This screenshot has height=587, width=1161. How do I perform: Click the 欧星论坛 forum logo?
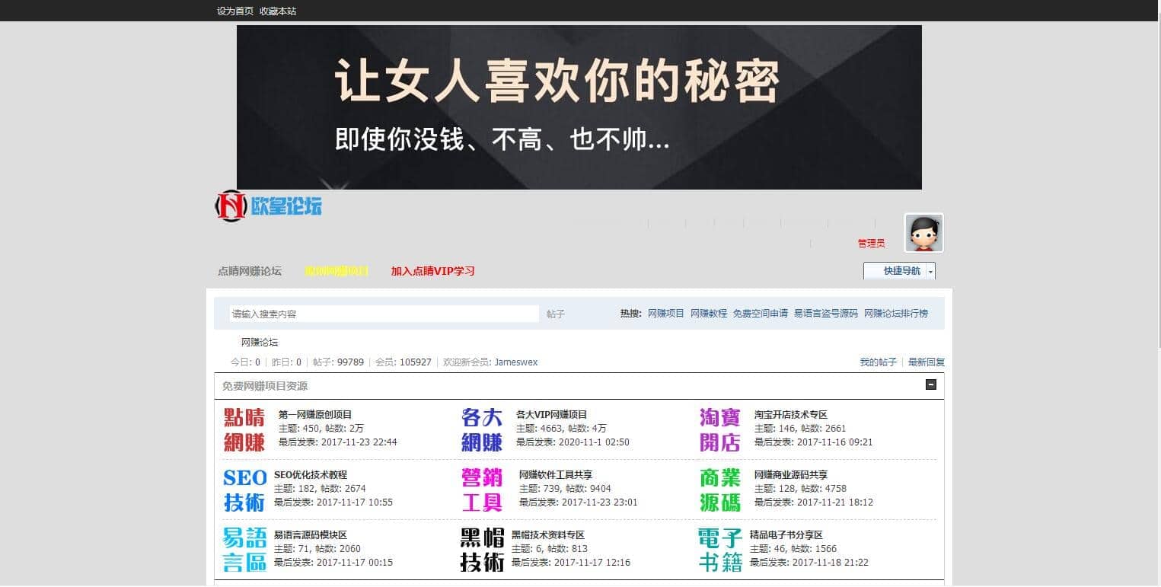(268, 206)
